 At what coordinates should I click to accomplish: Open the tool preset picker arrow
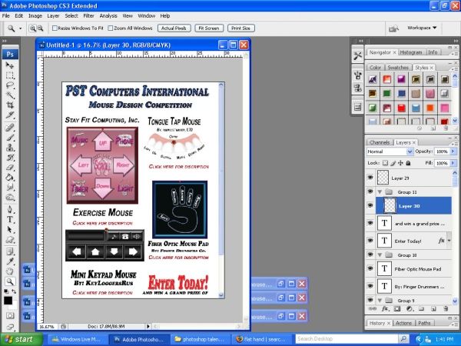click(x=20, y=28)
